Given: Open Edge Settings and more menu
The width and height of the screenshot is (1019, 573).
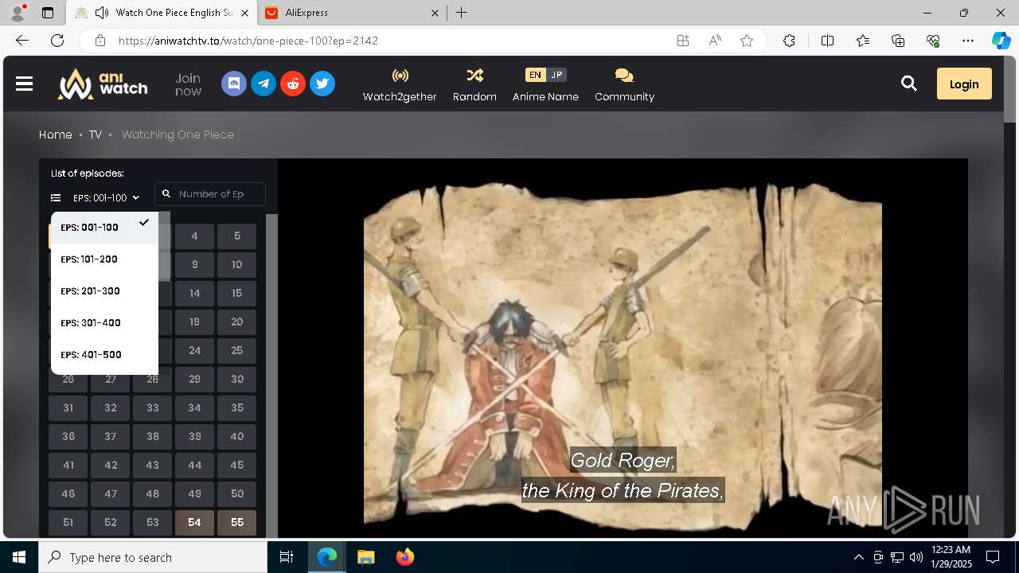Looking at the screenshot, I should click(x=968, y=41).
